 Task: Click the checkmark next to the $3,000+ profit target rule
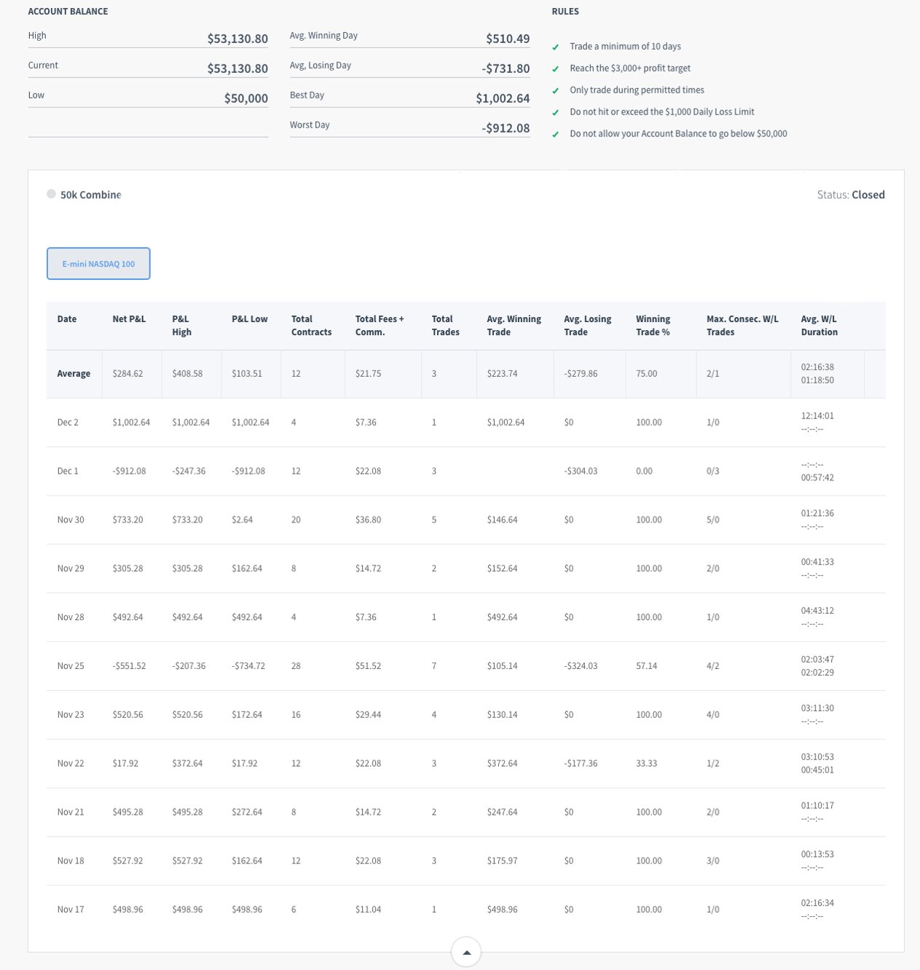pyautogui.click(x=556, y=69)
